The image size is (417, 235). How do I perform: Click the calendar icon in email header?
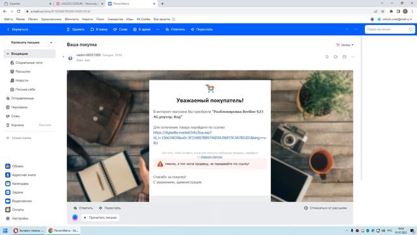(345, 57)
